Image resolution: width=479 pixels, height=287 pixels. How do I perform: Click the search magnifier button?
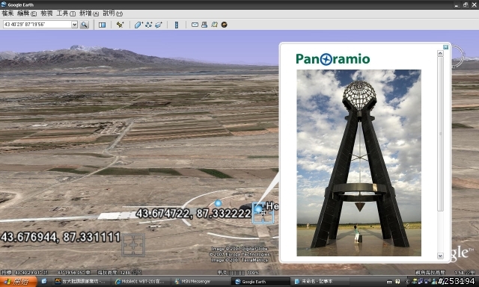coord(85,25)
